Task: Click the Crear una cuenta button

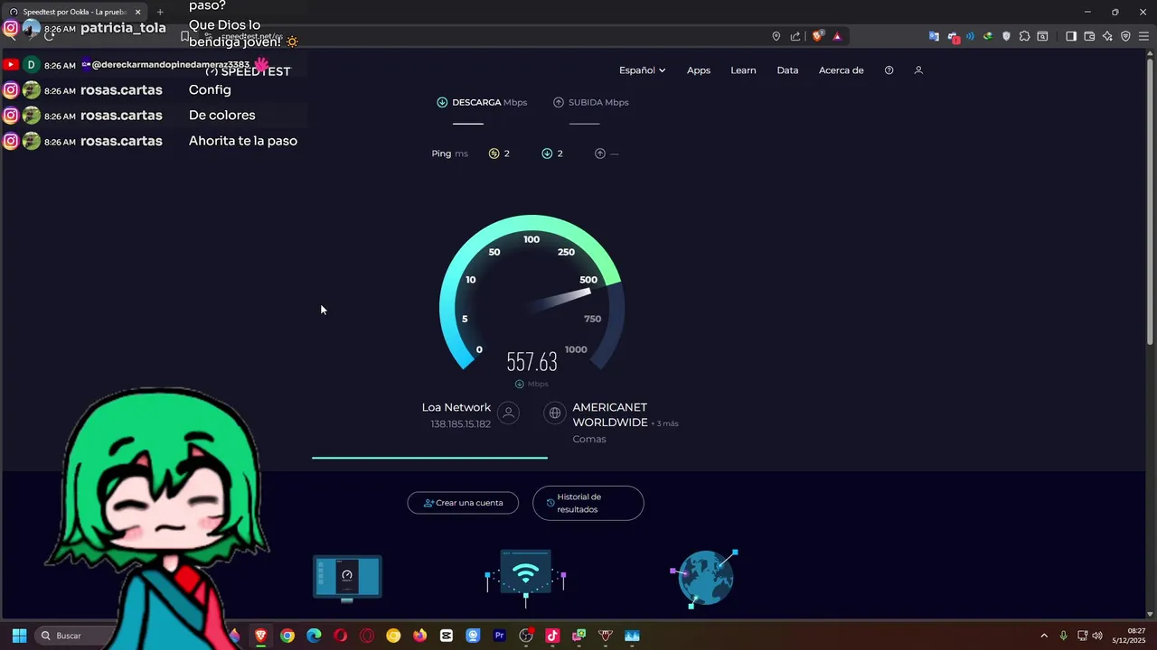Action: click(463, 503)
